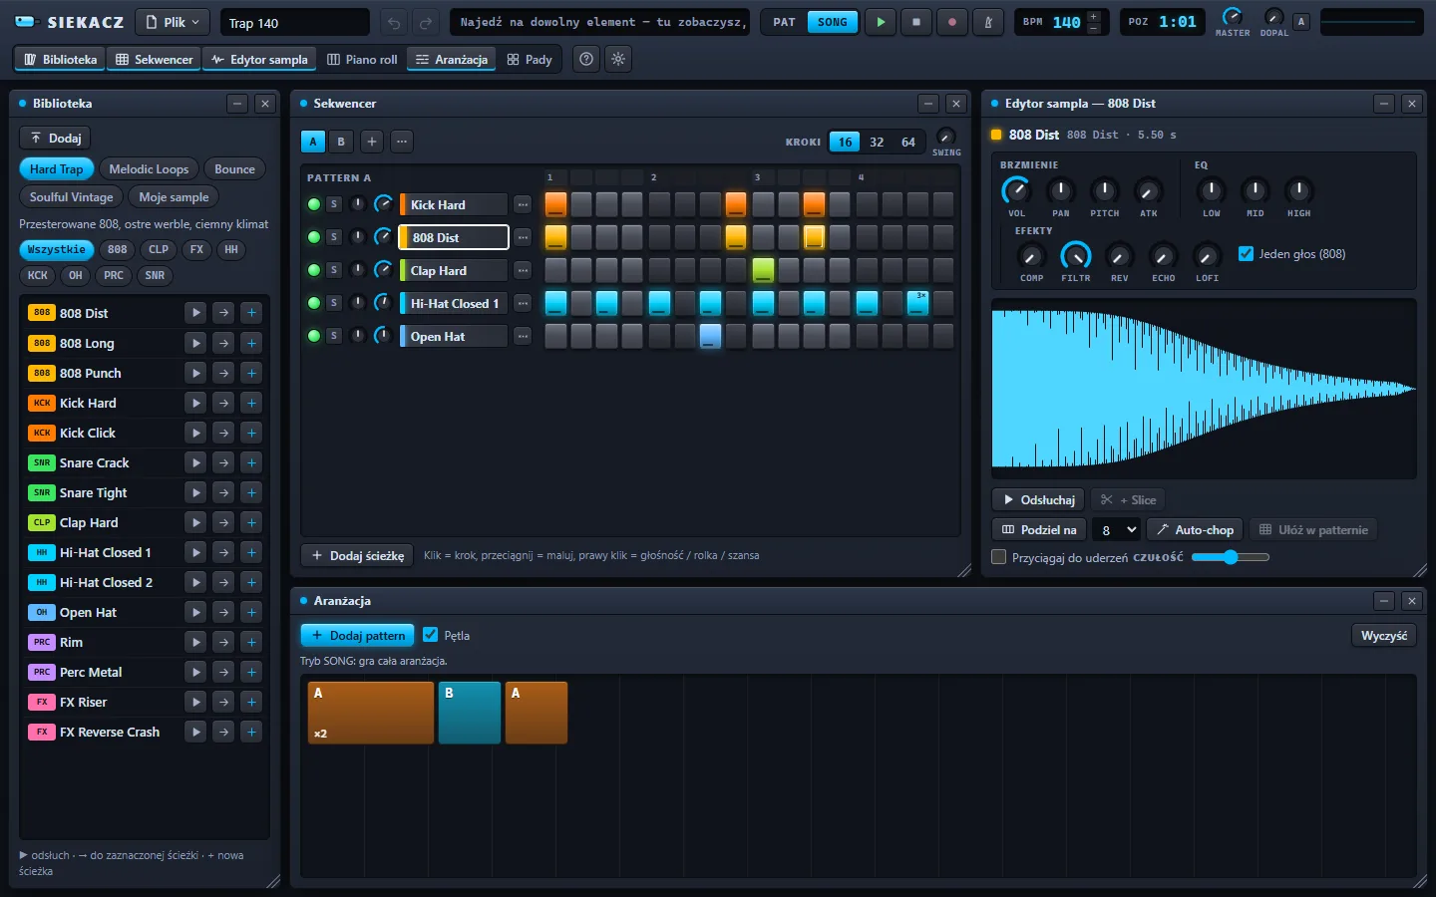1436x897 pixels.
Task: Open the Plik dropdown menu
Action: (x=173, y=22)
